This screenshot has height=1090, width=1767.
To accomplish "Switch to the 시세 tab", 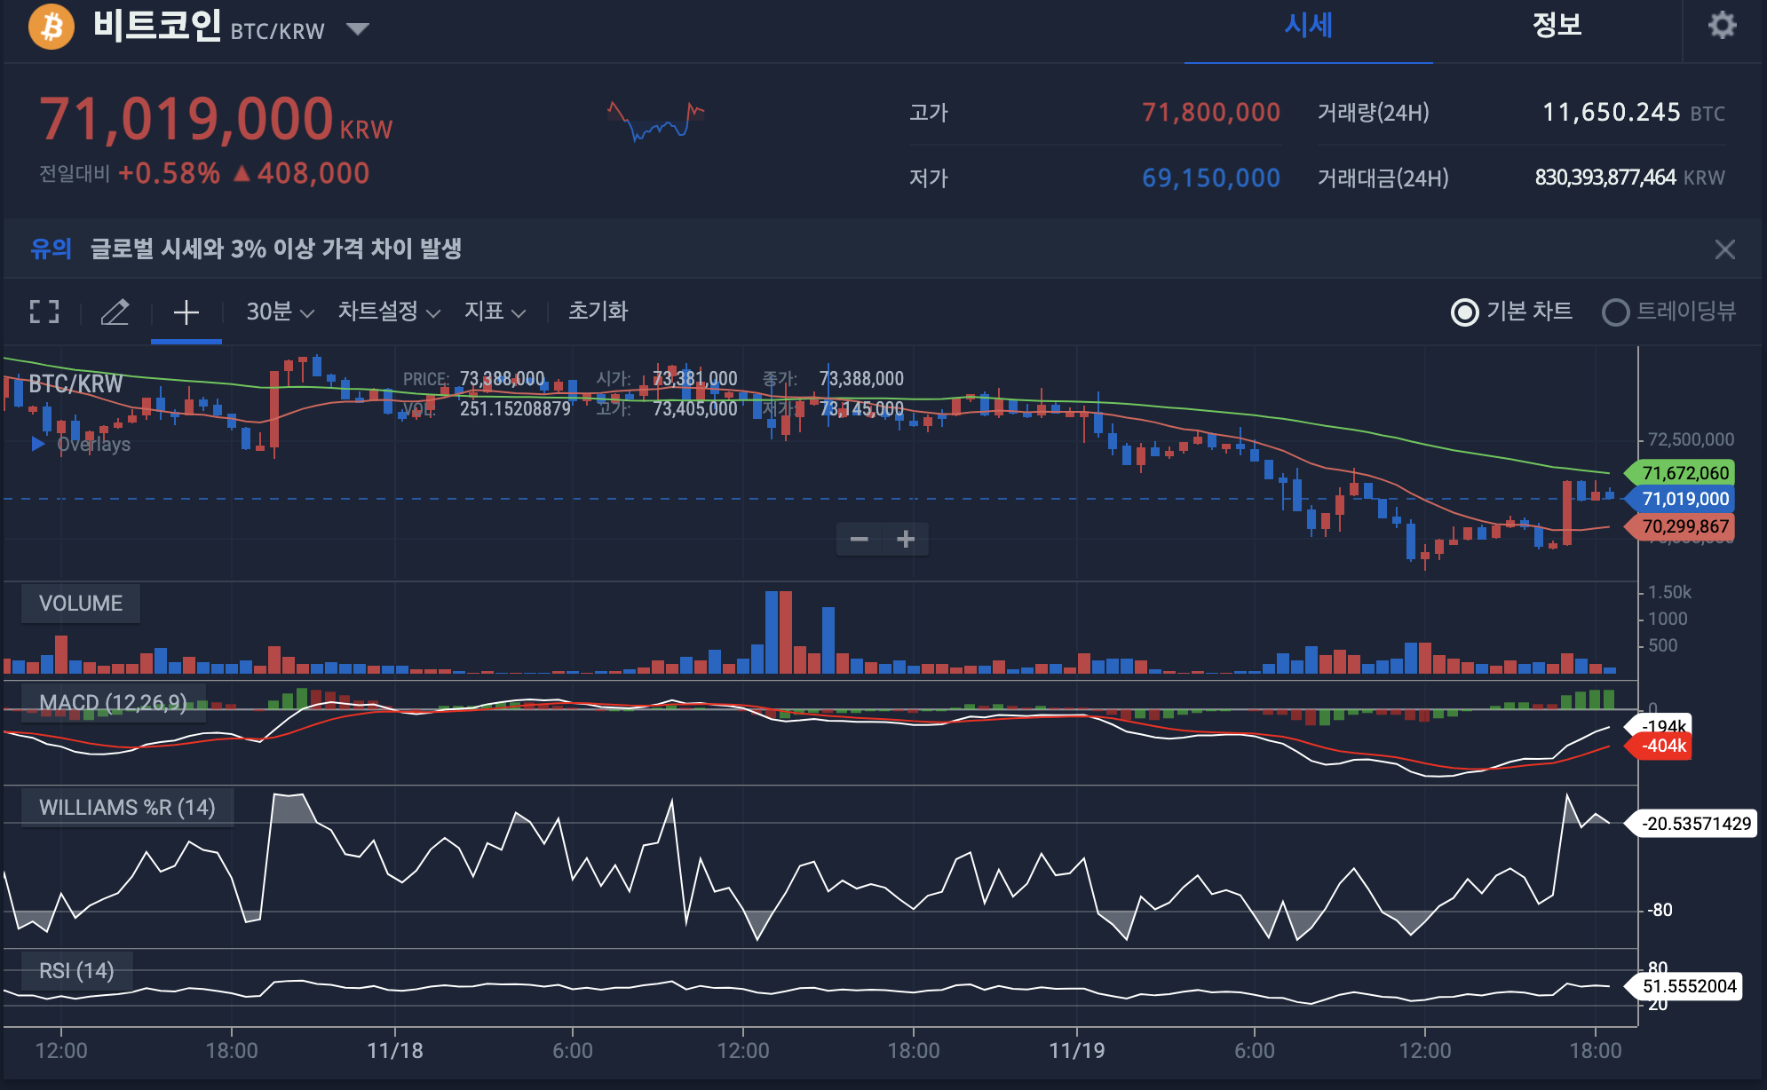I will pyautogui.click(x=1308, y=26).
